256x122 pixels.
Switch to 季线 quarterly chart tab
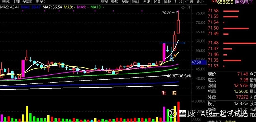click(6, 2)
